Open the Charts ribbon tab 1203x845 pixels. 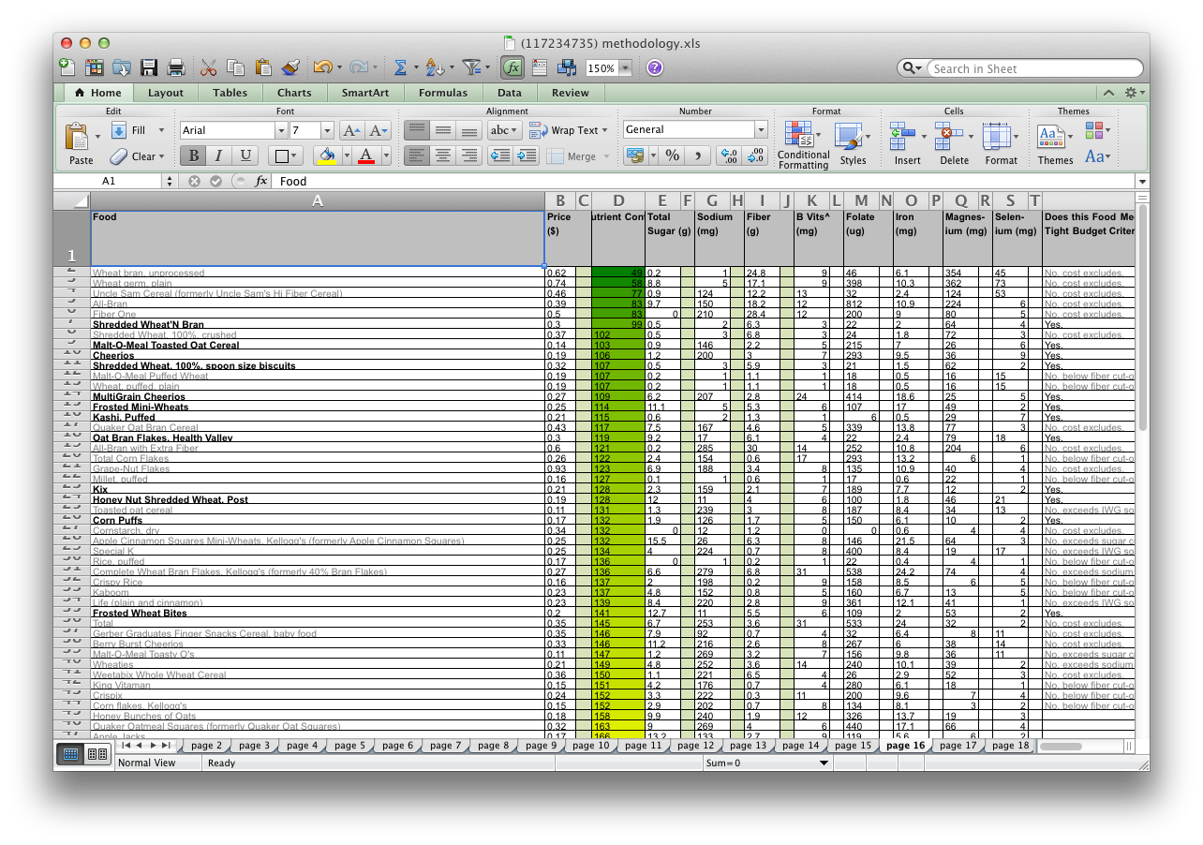[x=294, y=93]
